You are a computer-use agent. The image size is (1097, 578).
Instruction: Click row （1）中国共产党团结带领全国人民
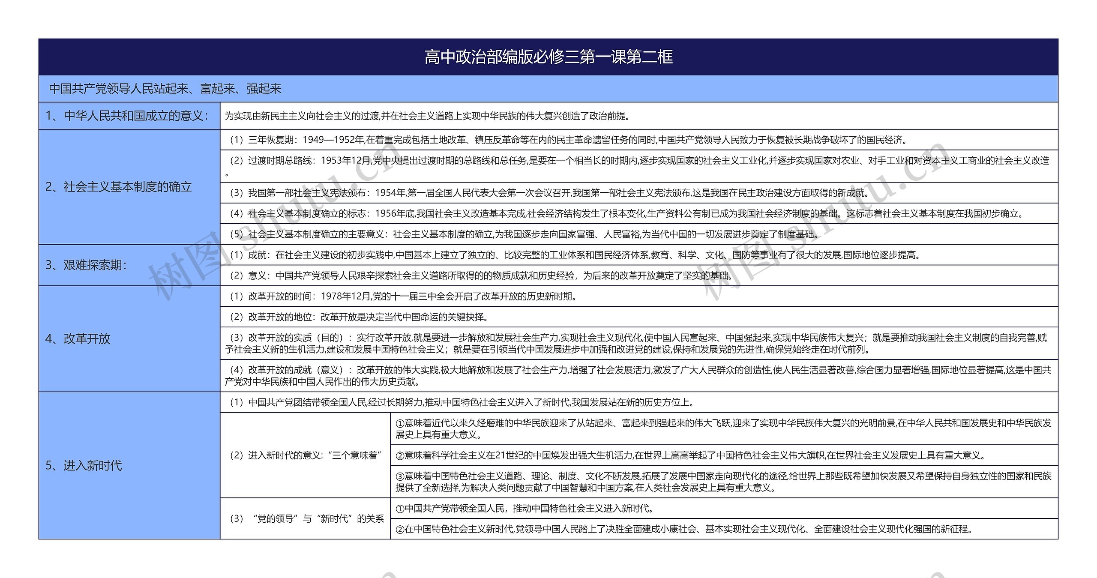coord(639,402)
